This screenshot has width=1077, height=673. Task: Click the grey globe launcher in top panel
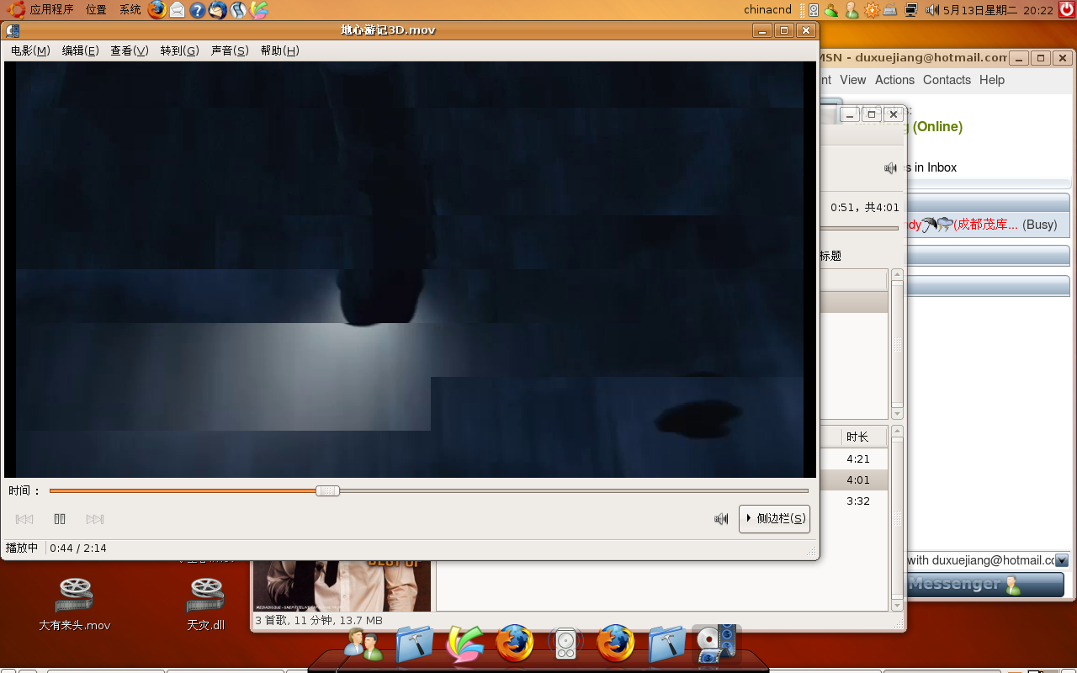pyautogui.click(x=238, y=10)
